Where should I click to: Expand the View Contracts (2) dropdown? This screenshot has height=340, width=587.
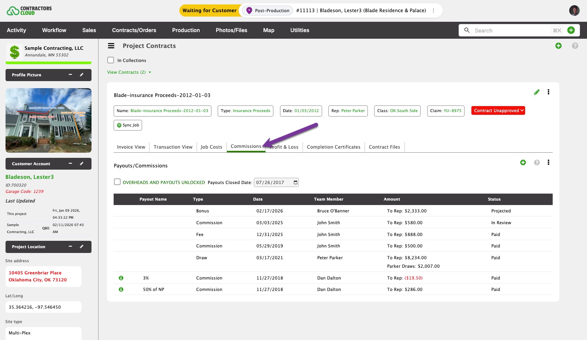point(129,72)
